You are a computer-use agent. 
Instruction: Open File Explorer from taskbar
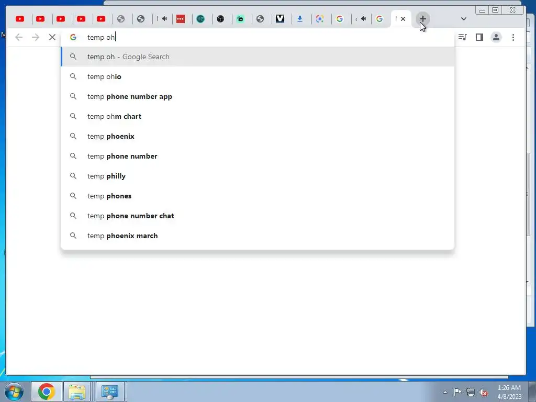77,392
